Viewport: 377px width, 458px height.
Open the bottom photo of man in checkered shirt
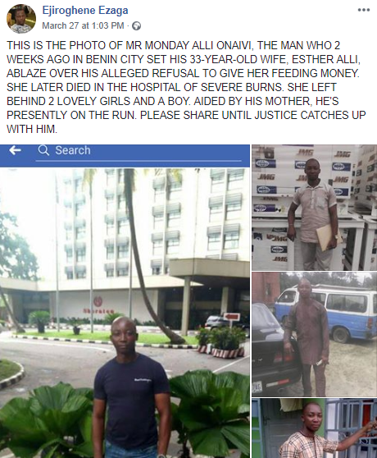coord(315,428)
